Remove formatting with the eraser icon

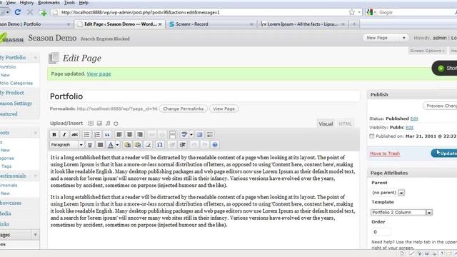[x=149, y=145]
